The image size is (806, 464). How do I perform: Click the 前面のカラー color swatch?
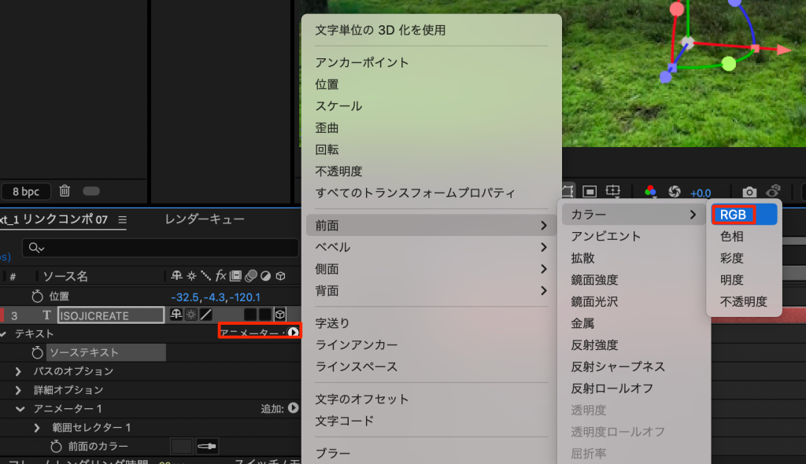point(181,447)
